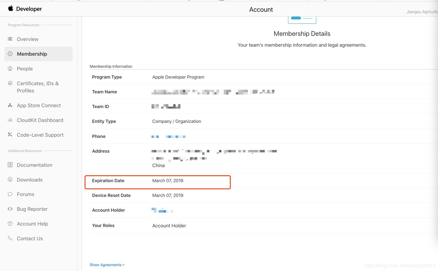Click the Additional Resources sidebar heading
438x271 pixels.
[x=25, y=151]
